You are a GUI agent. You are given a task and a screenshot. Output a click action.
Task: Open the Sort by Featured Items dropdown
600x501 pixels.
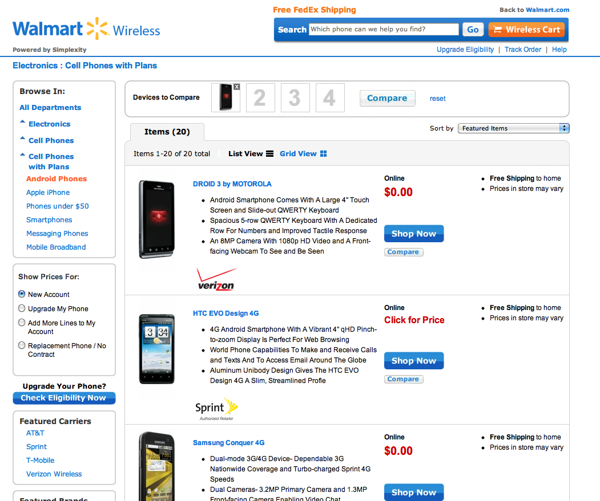tap(513, 128)
